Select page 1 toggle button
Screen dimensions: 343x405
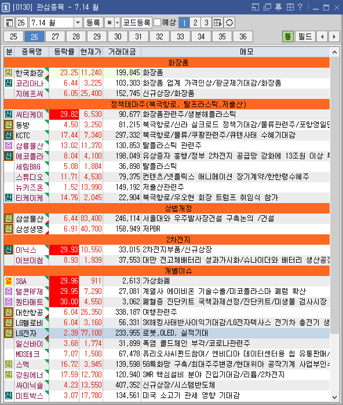point(184,23)
